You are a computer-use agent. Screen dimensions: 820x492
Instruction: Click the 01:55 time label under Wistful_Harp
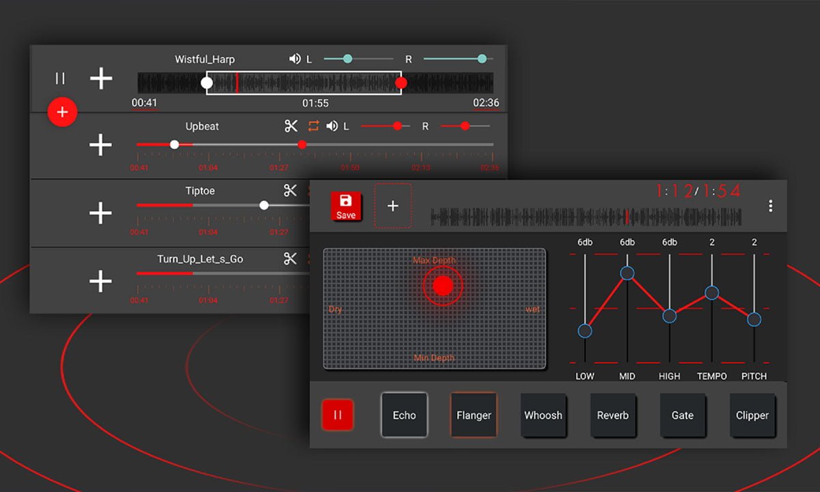[316, 103]
